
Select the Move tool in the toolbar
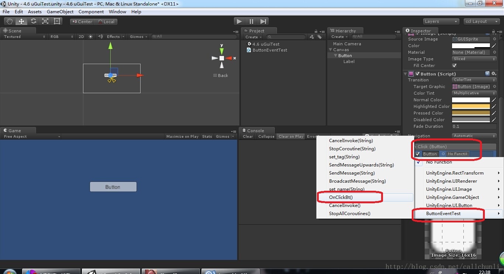point(21,21)
